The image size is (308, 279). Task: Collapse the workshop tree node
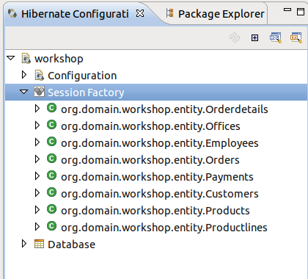point(11,58)
